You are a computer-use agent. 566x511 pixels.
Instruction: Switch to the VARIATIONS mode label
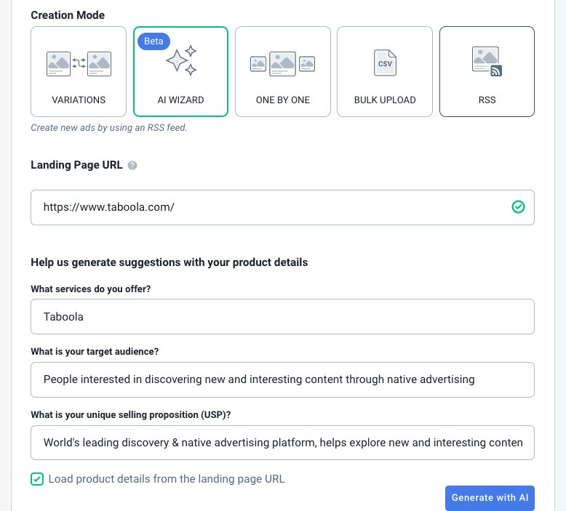(x=79, y=100)
